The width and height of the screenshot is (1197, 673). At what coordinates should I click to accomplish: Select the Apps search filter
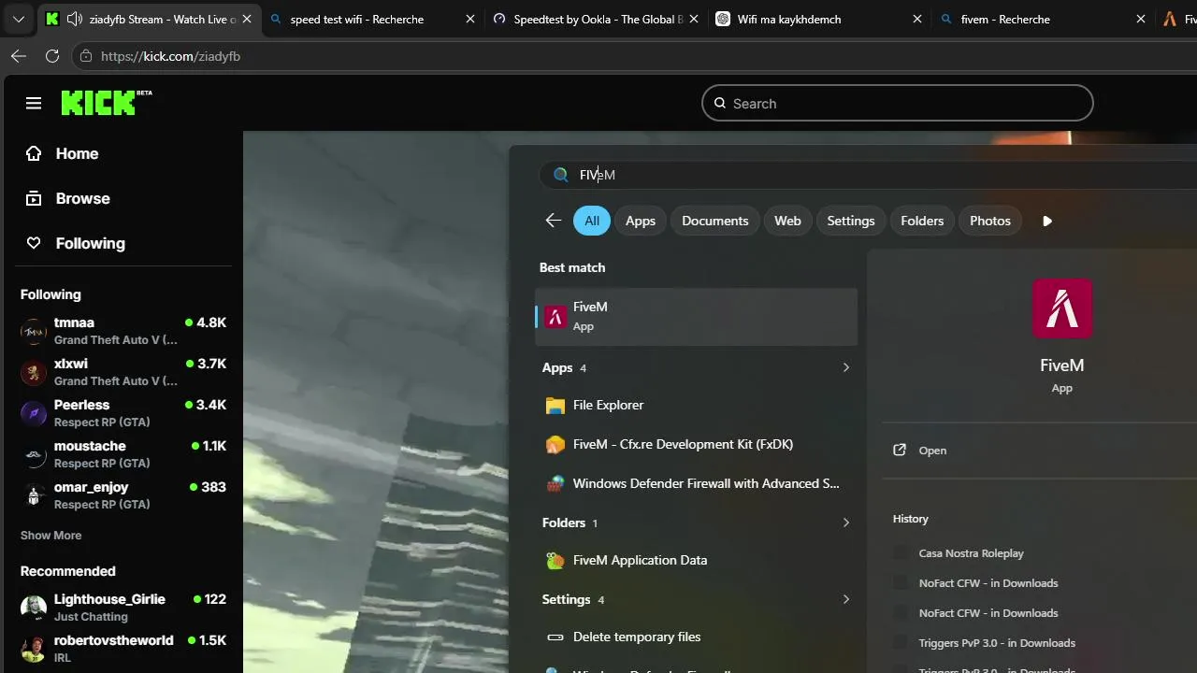(x=641, y=221)
